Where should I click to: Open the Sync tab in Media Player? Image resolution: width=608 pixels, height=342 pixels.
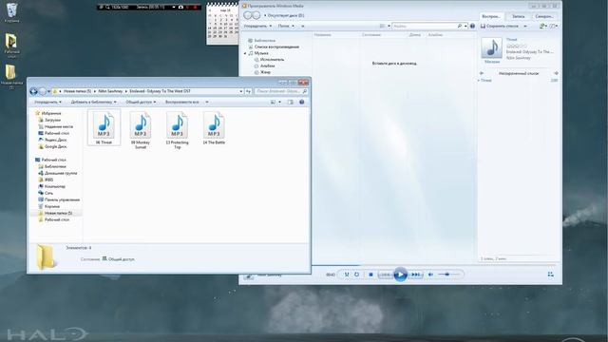click(x=544, y=16)
